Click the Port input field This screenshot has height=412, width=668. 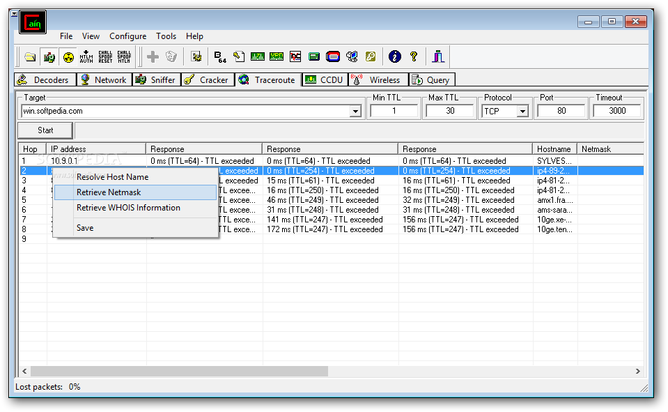[x=561, y=111]
